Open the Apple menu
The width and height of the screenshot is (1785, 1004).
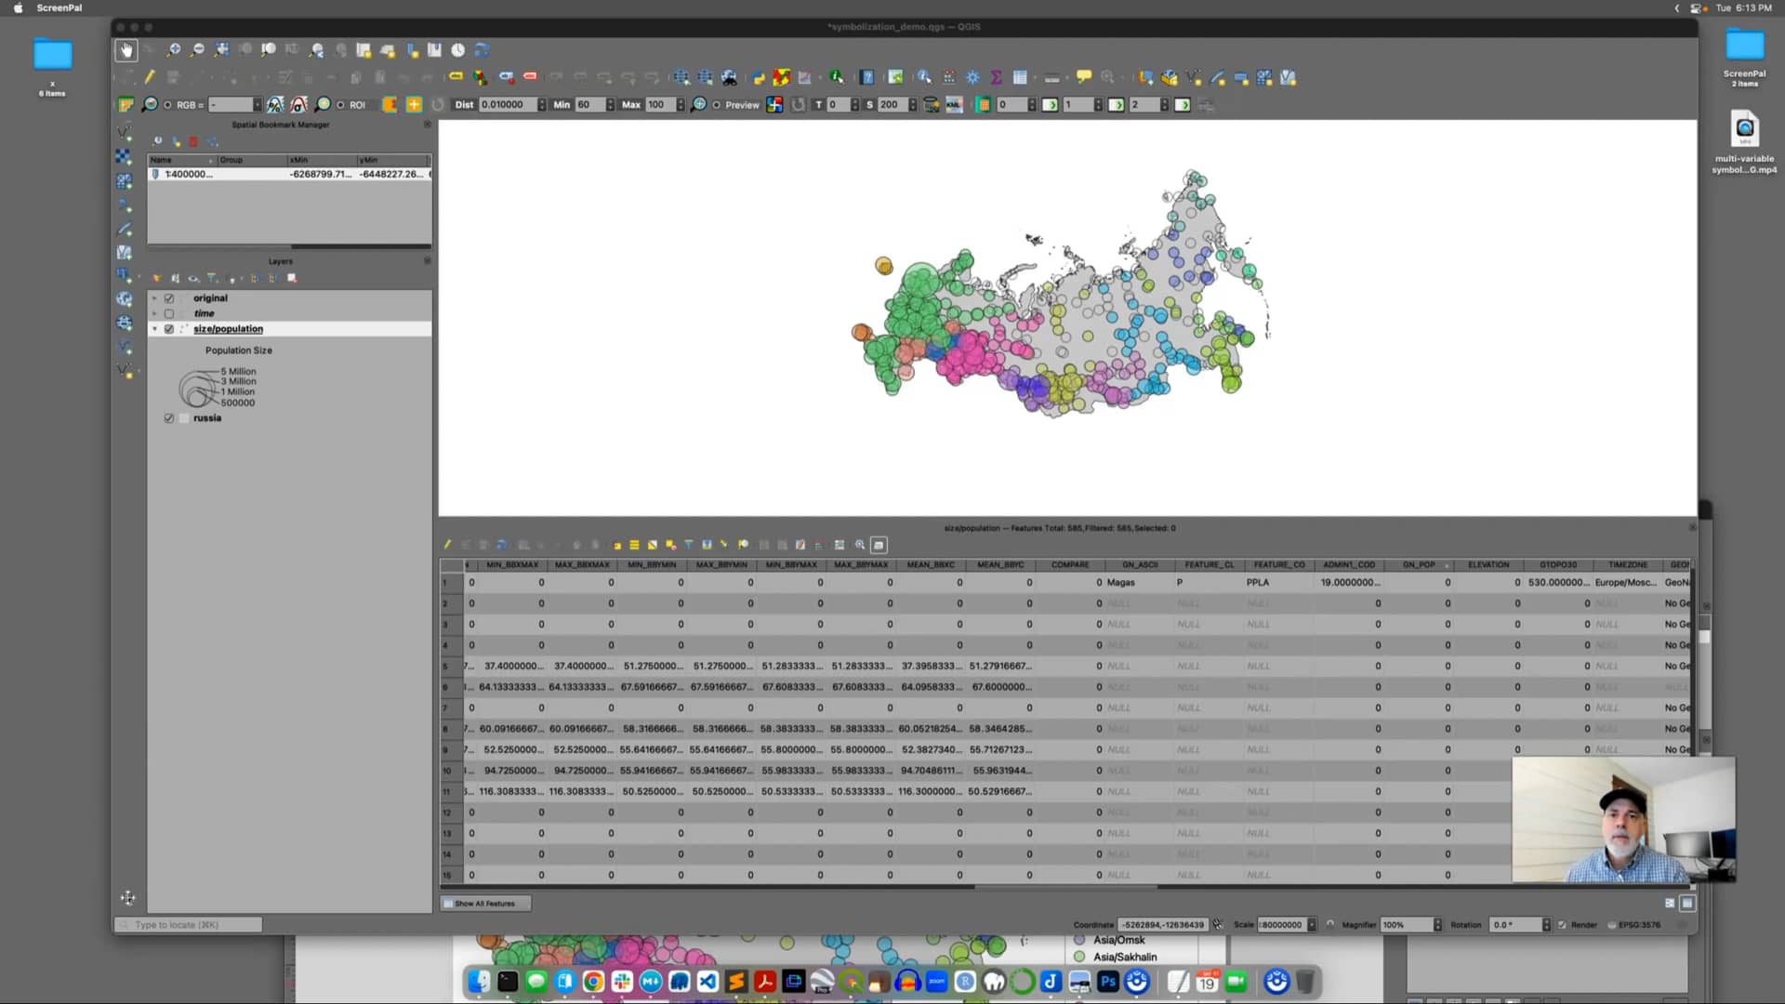(x=17, y=7)
